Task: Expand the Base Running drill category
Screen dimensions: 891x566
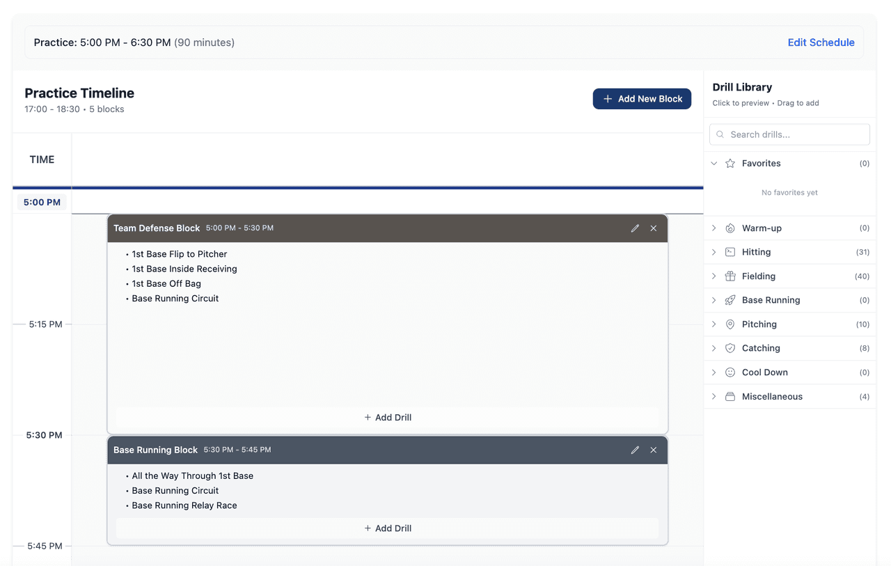Action: tap(713, 300)
